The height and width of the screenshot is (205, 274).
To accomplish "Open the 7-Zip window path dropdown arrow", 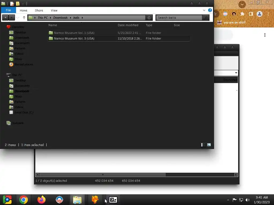I will [236, 73].
